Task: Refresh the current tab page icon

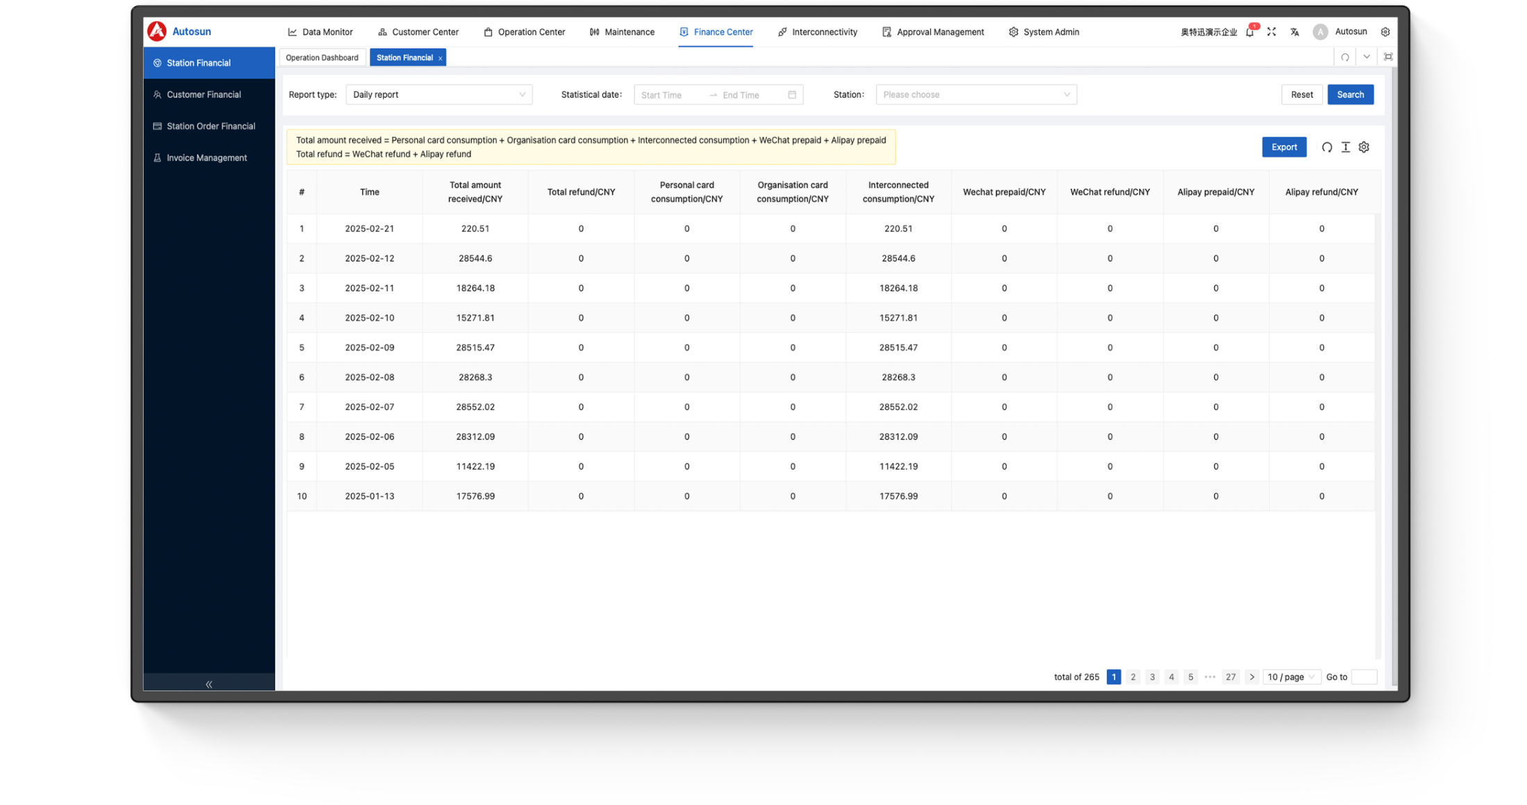Action: [x=1344, y=58]
